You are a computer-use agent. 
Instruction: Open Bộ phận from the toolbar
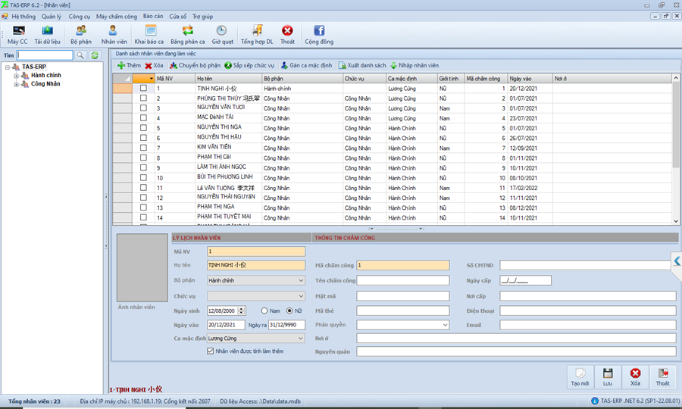click(x=80, y=34)
